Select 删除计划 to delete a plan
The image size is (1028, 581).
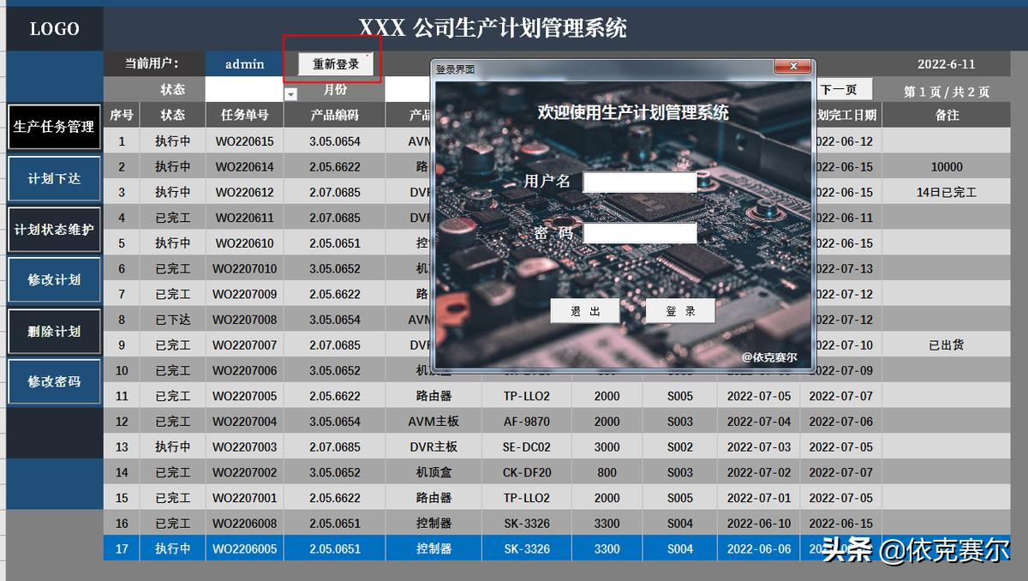pos(54,332)
